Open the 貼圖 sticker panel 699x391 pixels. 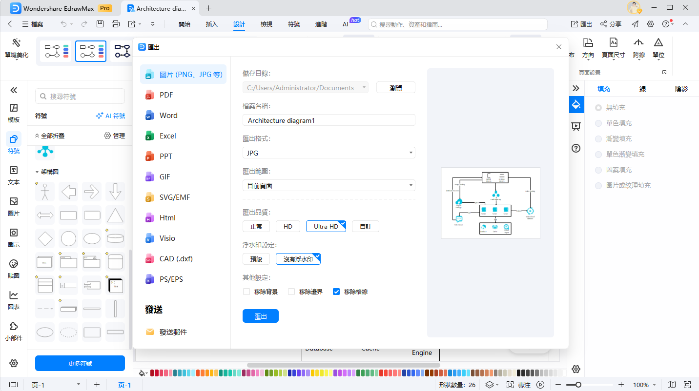tap(14, 268)
